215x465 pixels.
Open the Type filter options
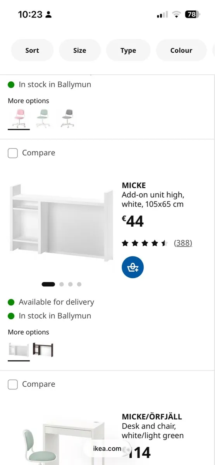click(x=128, y=50)
